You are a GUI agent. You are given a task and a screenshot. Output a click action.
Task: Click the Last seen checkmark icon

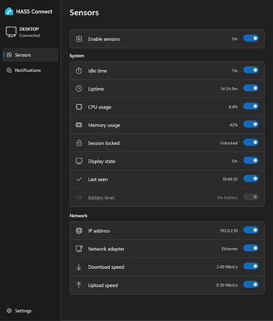79,179
